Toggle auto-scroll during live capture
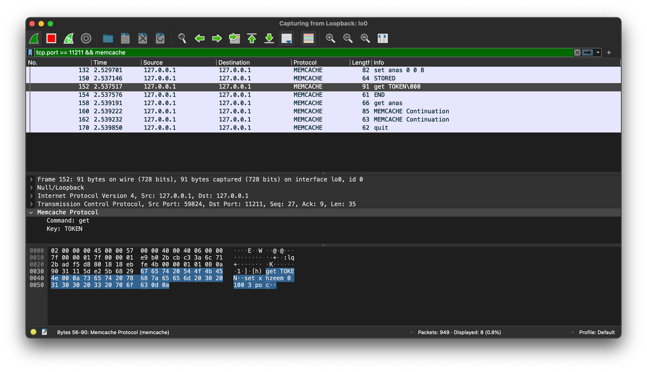Screen dimensions: 647x372 [286, 38]
